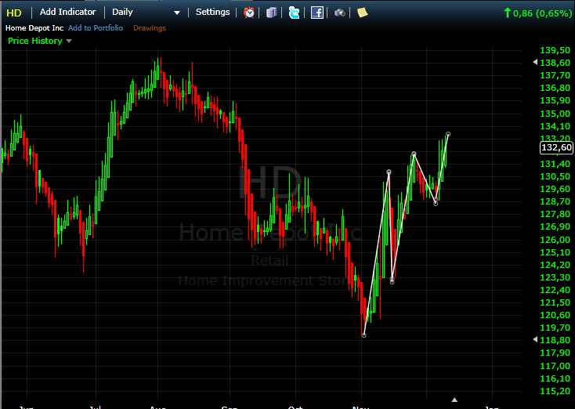Click the alarm clock alert icon

[x=249, y=13]
